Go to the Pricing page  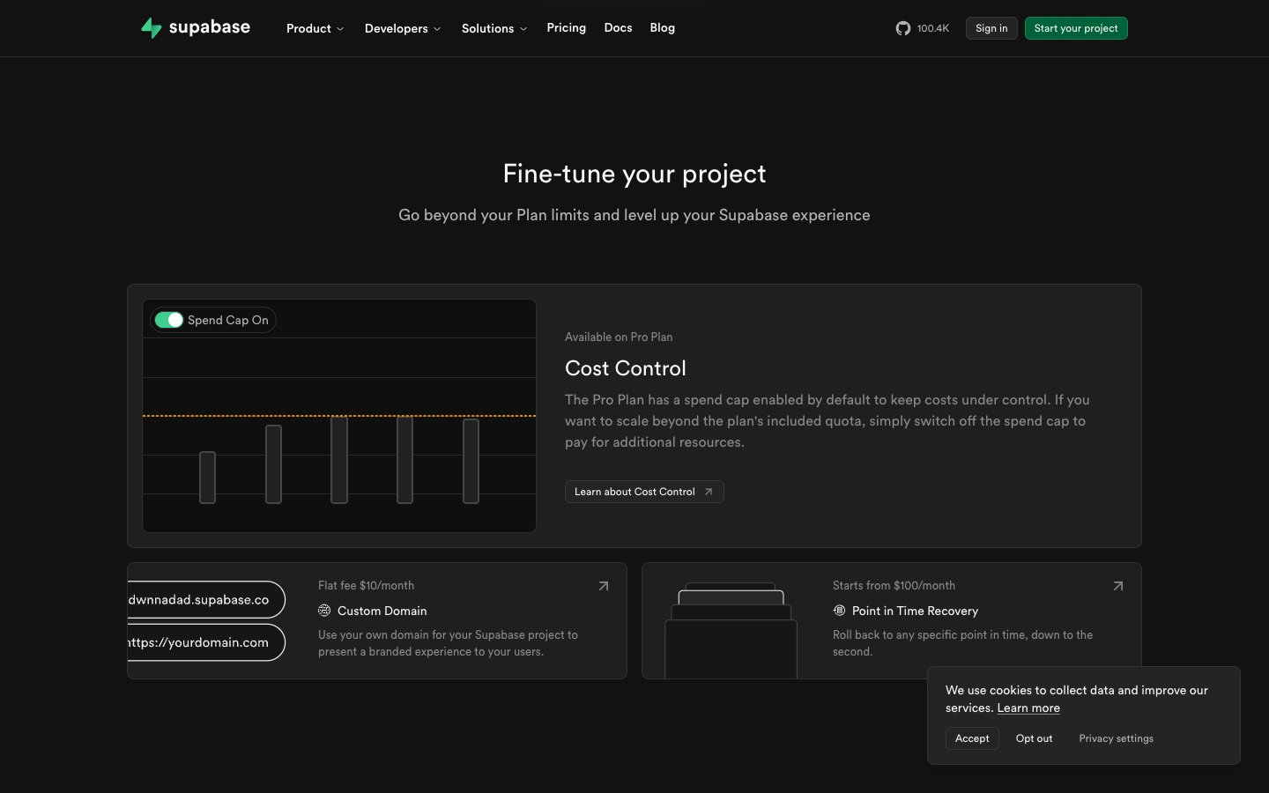[566, 28]
